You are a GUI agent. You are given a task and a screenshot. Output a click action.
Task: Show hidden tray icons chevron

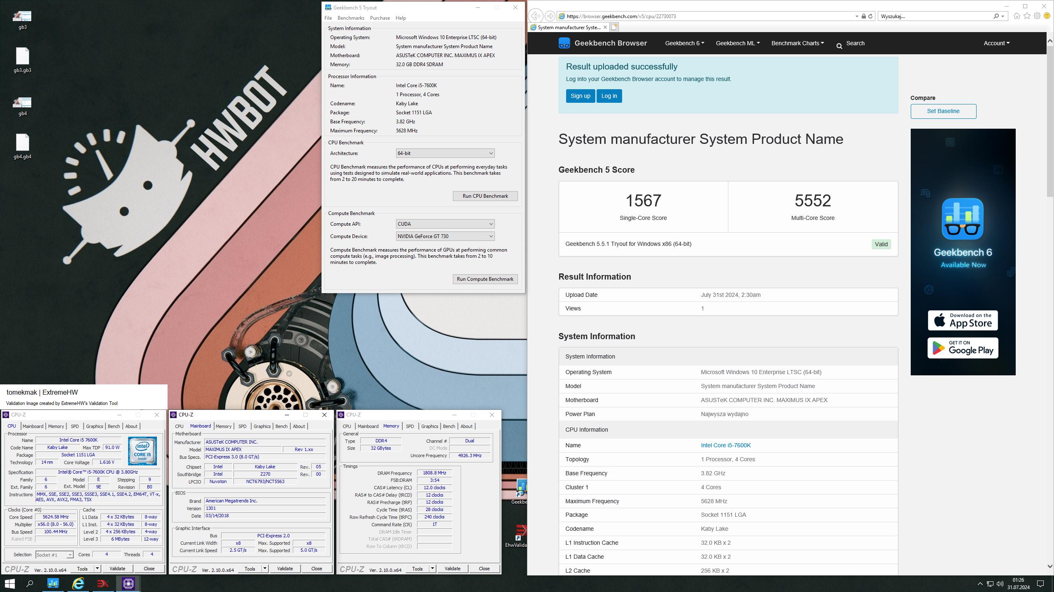[980, 584]
